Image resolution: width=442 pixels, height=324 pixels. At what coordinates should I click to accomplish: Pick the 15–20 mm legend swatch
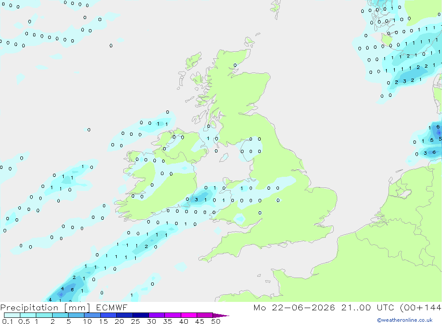pyautogui.click(x=109, y=315)
